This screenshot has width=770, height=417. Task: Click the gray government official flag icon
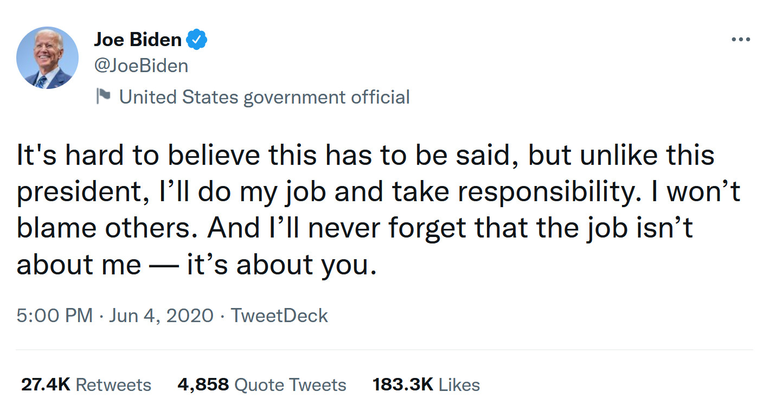click(x=103, y=97)
